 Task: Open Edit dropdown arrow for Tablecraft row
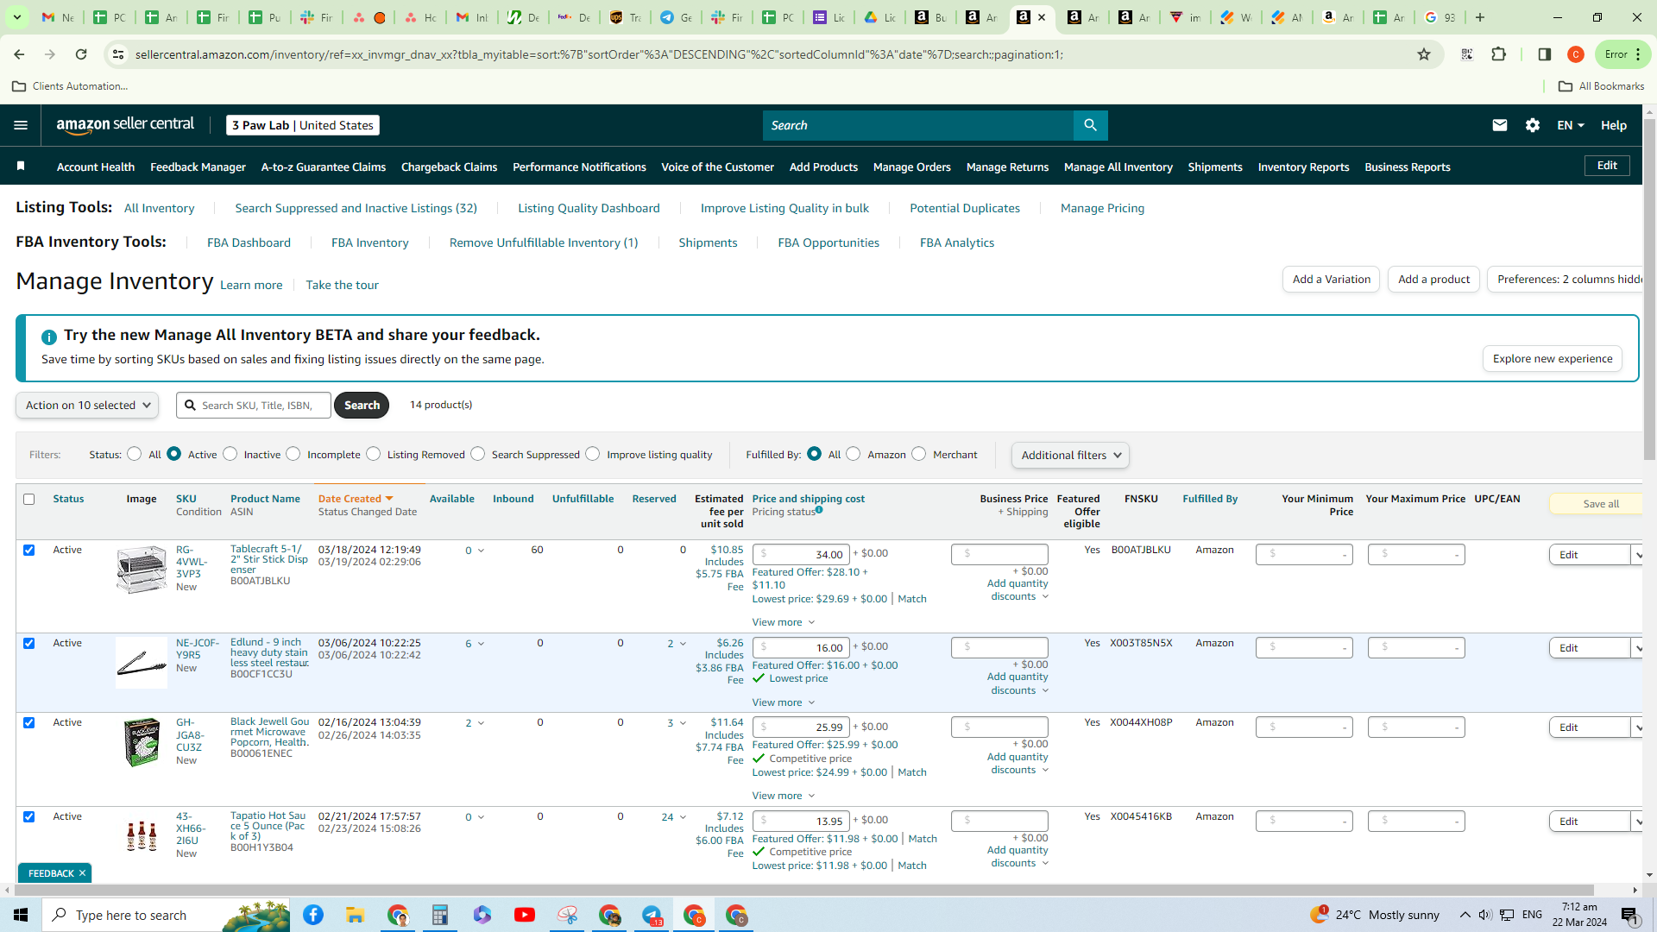[1638, 555]
